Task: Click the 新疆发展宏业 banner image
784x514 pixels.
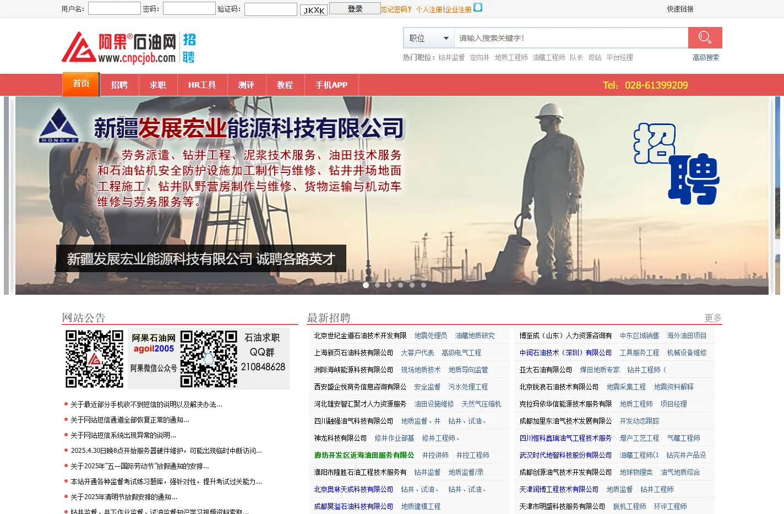Action: click(x=392, y=196)
